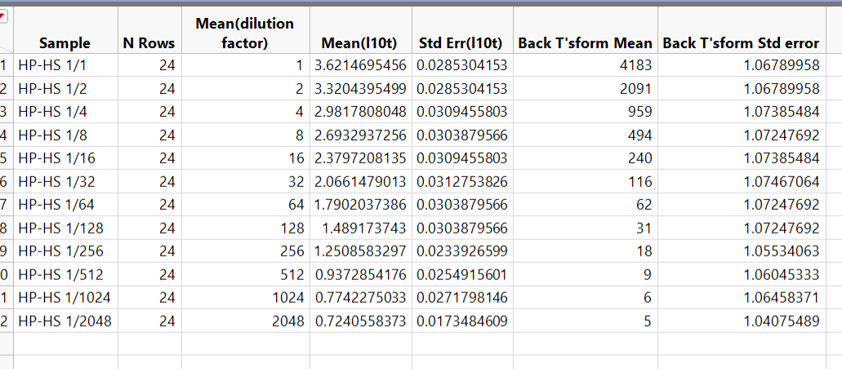Select the Sample column header
The width and height of the screenshot is (842, 369).
(x=65, y=42)
